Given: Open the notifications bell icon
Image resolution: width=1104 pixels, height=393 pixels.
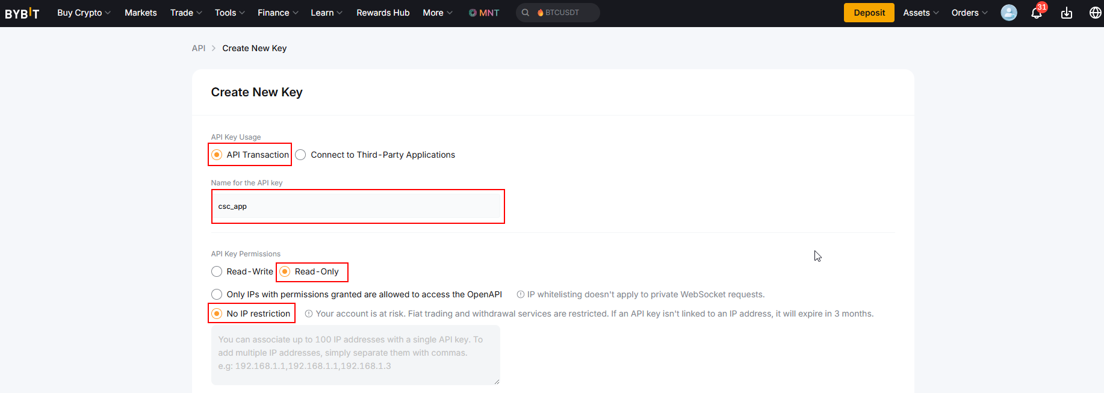Looking at the screenshot, I should pos(1037,13).
